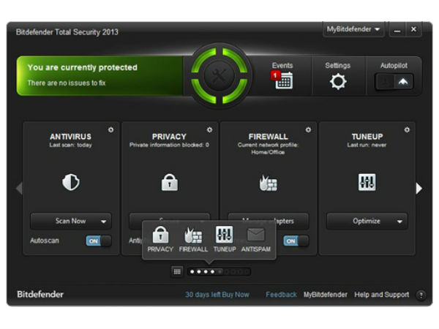The height and width of the screenshot is (329, 439).
Task: Open the Optimize dropdown arrow
Action: (399, 222)
